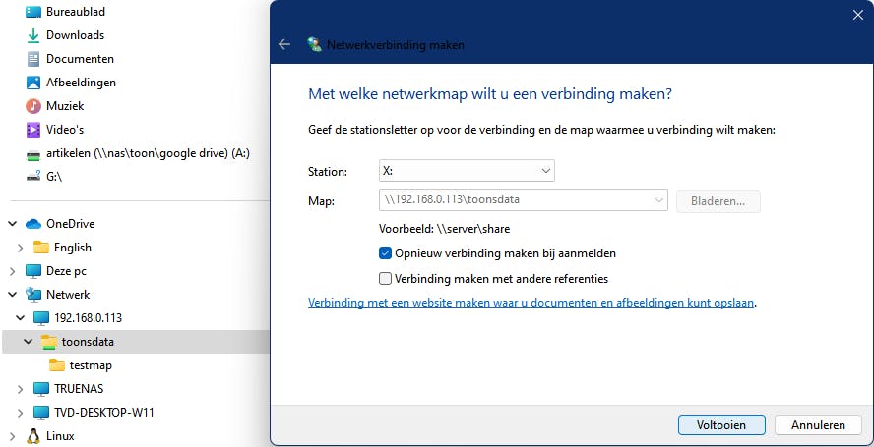Expand the TVD-DESKTOP-W11 tree node

click(x=20, y=413)
